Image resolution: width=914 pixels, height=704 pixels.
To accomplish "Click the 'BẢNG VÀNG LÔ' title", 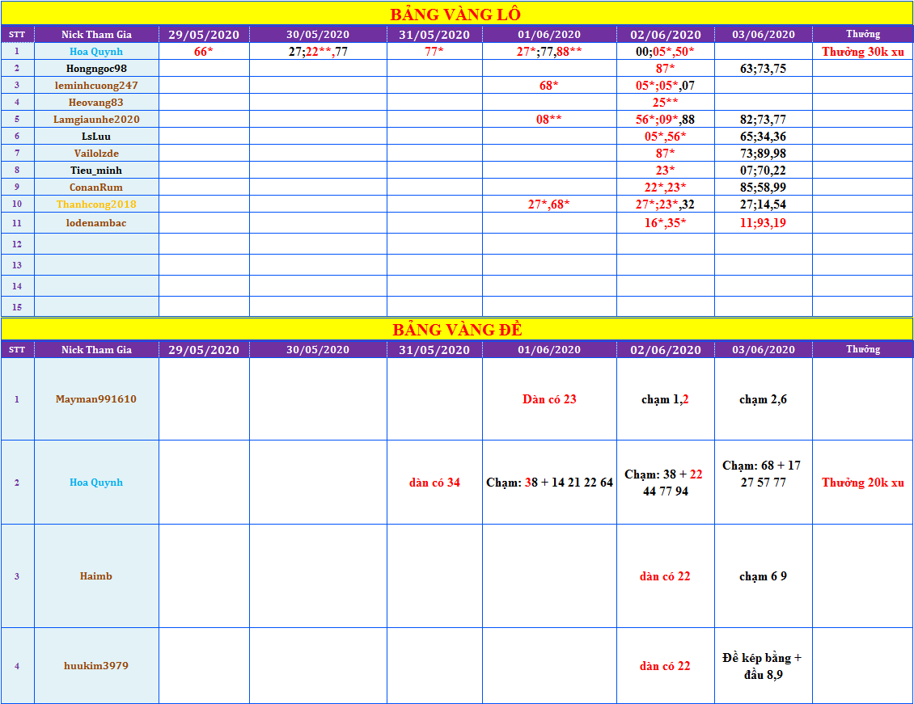I will click(x=455, y=14).
